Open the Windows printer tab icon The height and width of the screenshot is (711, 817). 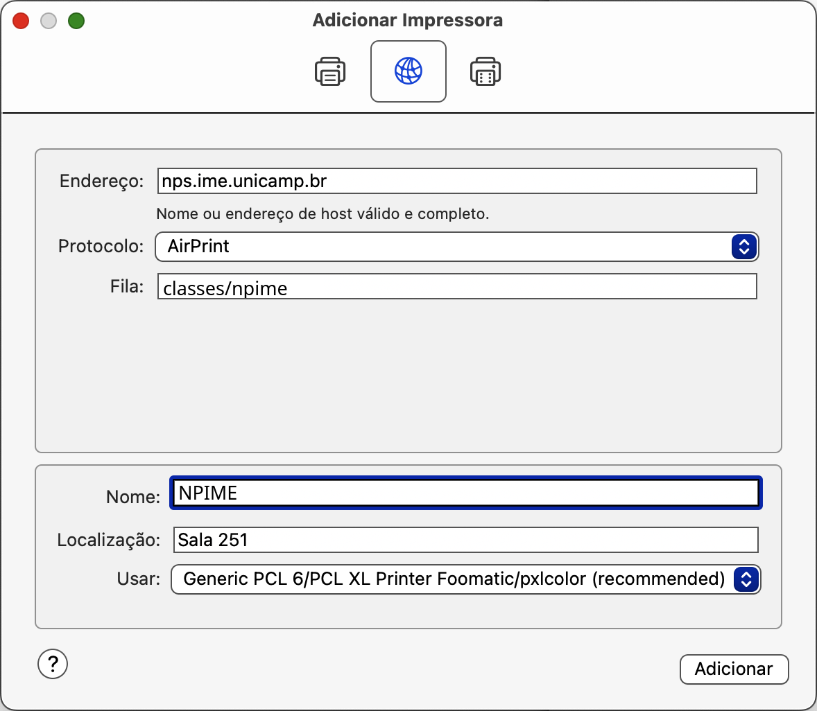click(485, 71)
